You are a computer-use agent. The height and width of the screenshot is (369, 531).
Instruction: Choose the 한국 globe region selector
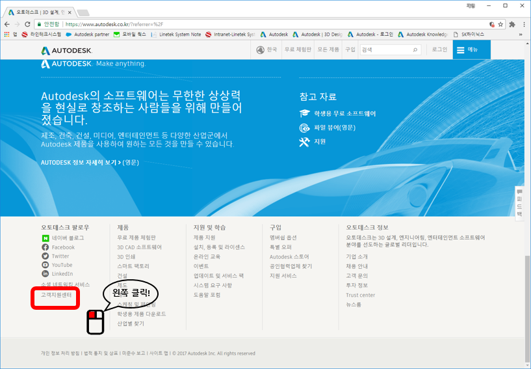[267, 50]
